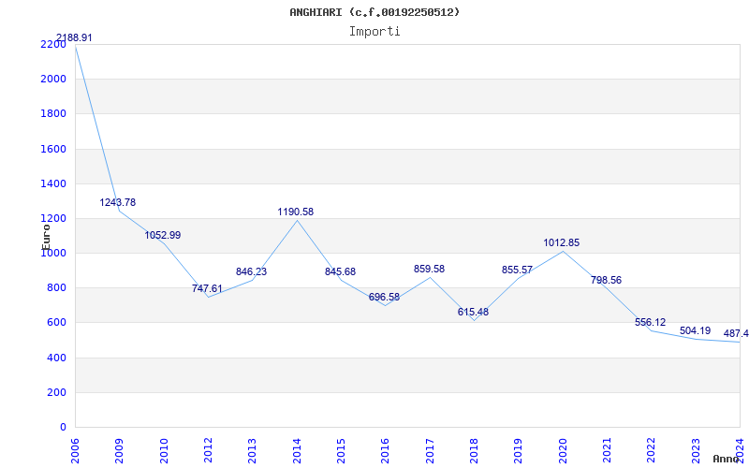Image resolution: width=749 pixels, height=468 pixels.
Task: Click the 2021 x-axis year label
Action: [x=607, y=450]
